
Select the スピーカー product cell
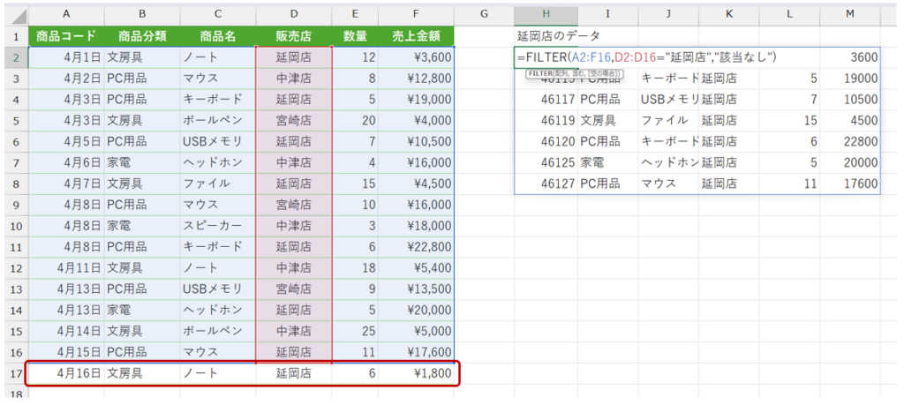(x=217, y=225)
